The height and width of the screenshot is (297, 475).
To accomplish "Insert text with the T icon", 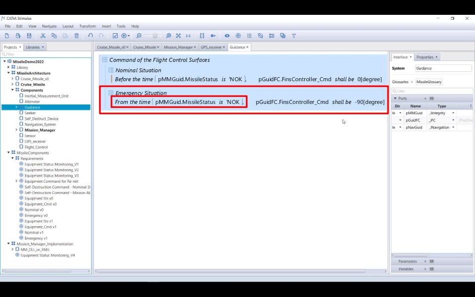I will pyautogui.click(x=293, y=36).
